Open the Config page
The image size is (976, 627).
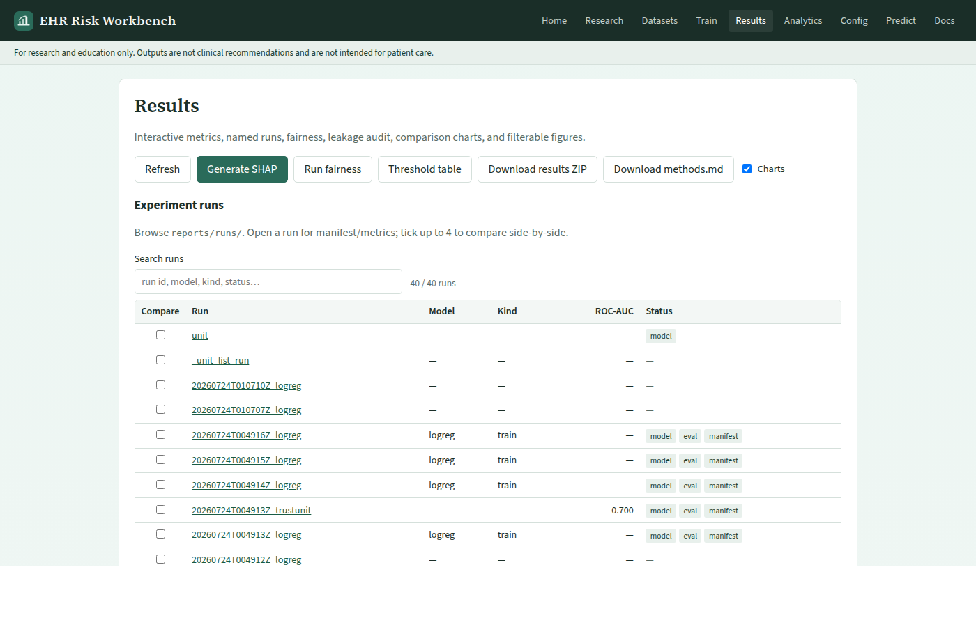(x=854, y=21)
